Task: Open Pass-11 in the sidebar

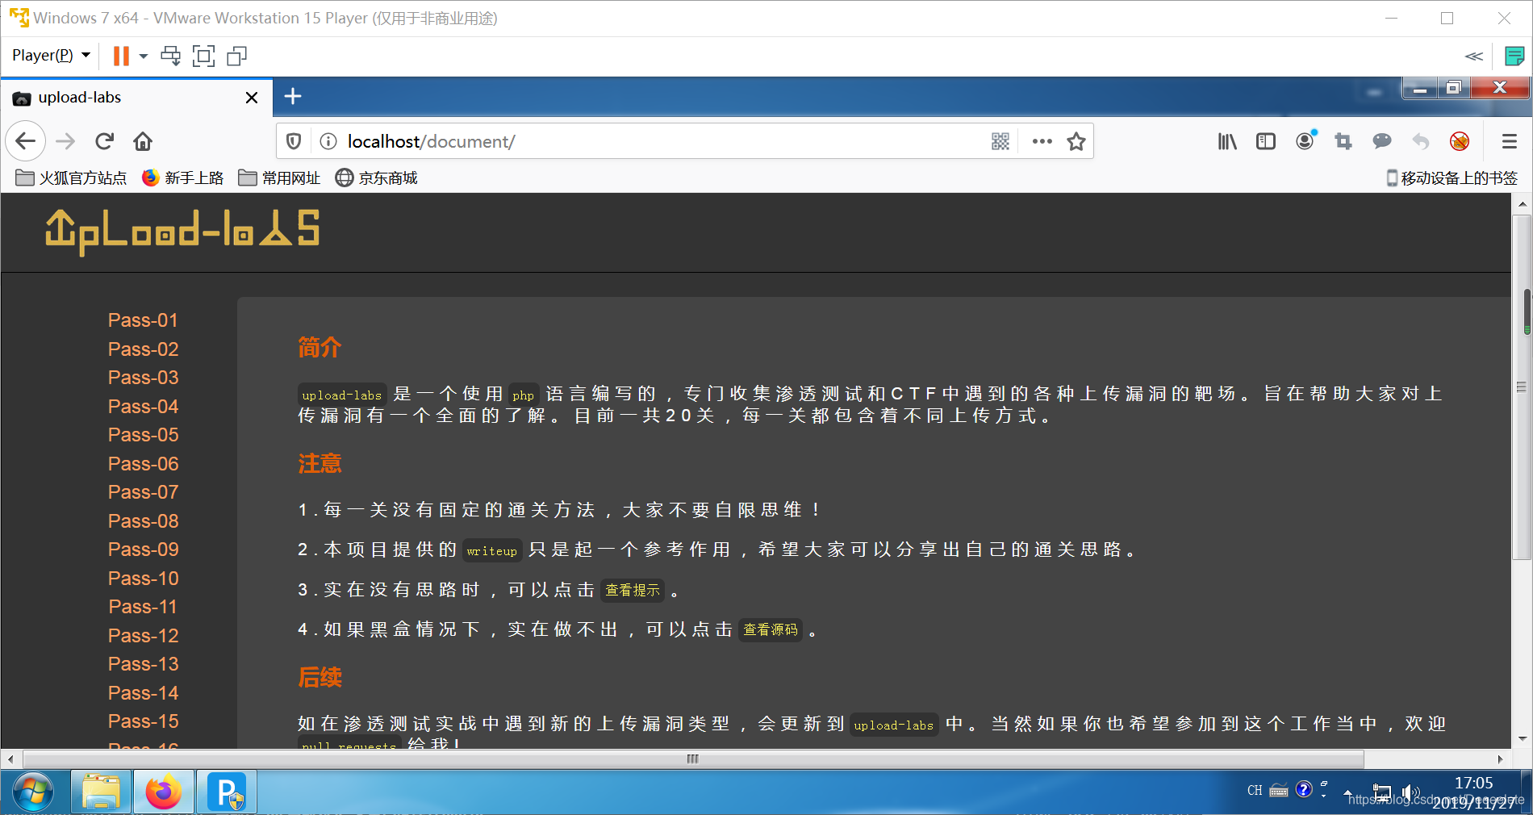Action: pos(143,607)
